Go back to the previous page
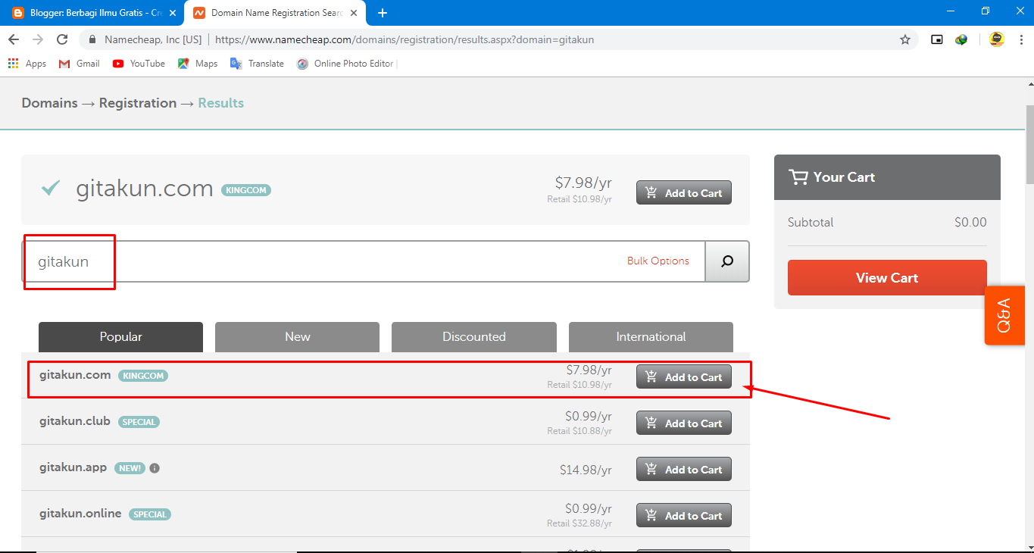 tap(14, 39)
